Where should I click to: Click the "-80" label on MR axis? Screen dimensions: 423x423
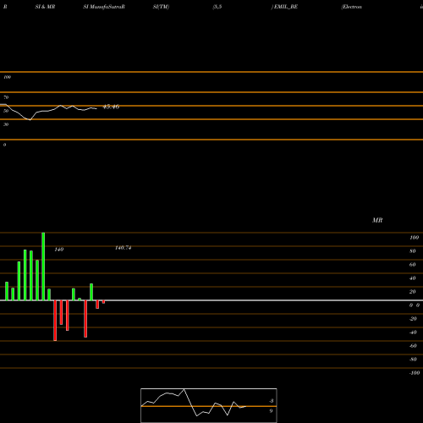pyautogui.click(x=413, y=360)
